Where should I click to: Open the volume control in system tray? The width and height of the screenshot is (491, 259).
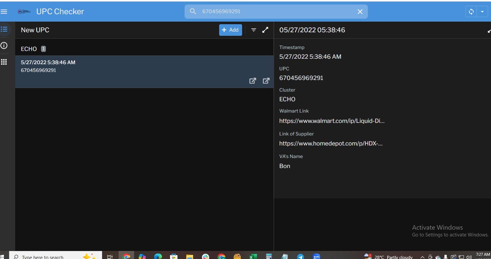[469, 257]
